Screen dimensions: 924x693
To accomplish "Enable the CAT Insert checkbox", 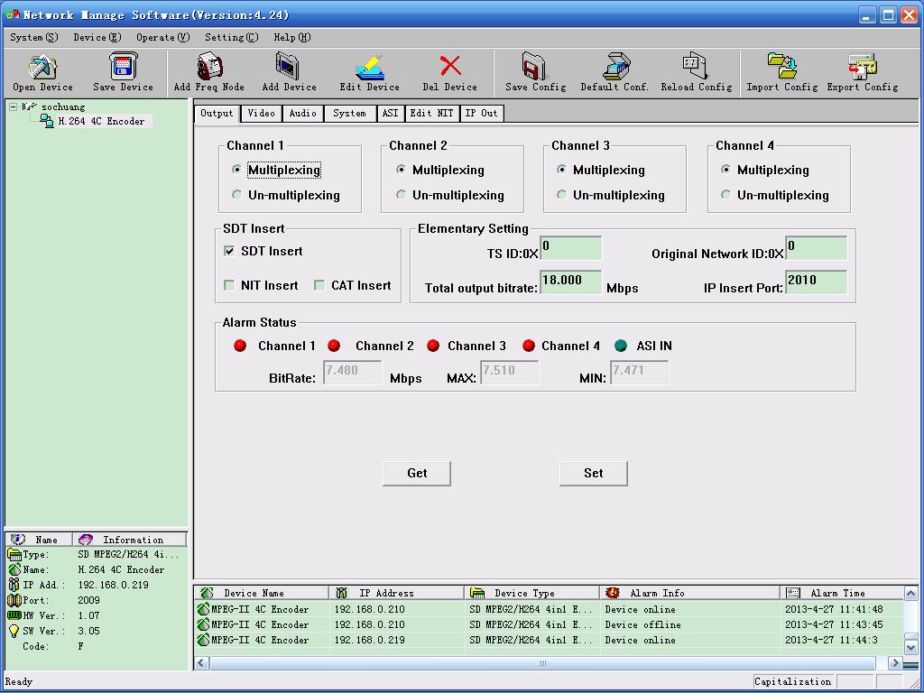I will pos(319,285).
